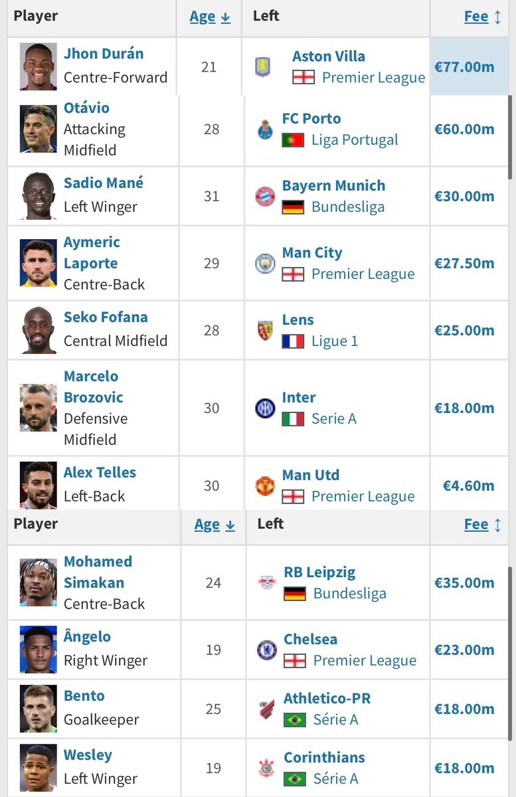Click the Man Utd crest icon
The width and height of the screenshot is (516, 797).
point(265,486)
